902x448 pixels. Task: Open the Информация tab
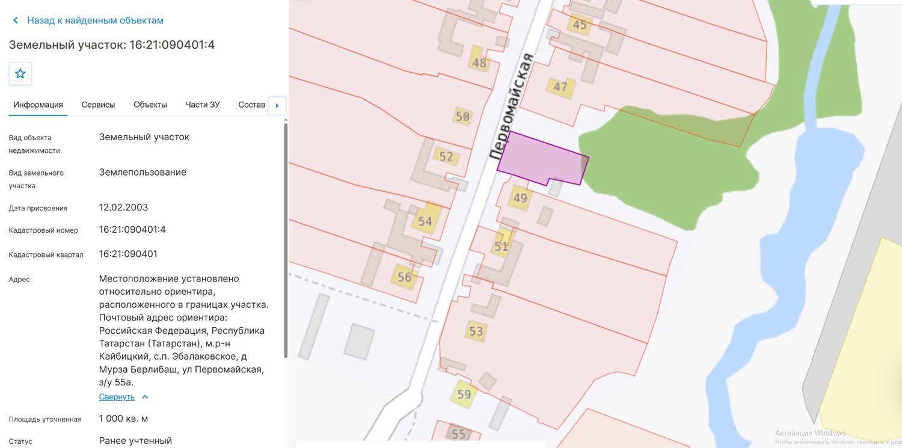coord(38,105)
